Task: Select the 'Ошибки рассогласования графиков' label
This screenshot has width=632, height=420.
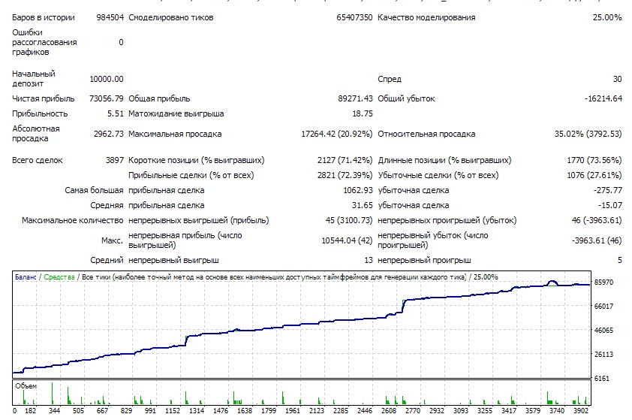Action: click(44, 42)
